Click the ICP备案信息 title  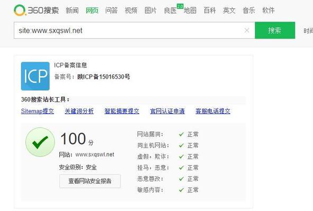pyautogui.click(x=70, y=65)
